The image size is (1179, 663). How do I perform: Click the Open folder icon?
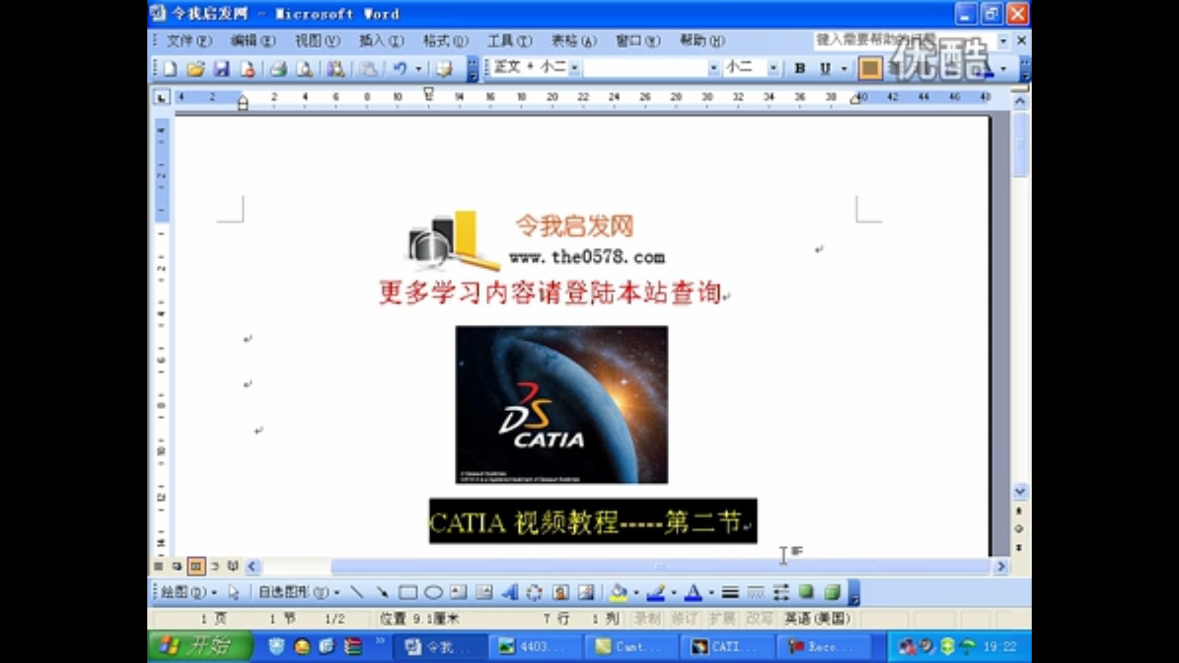[196, 69]
